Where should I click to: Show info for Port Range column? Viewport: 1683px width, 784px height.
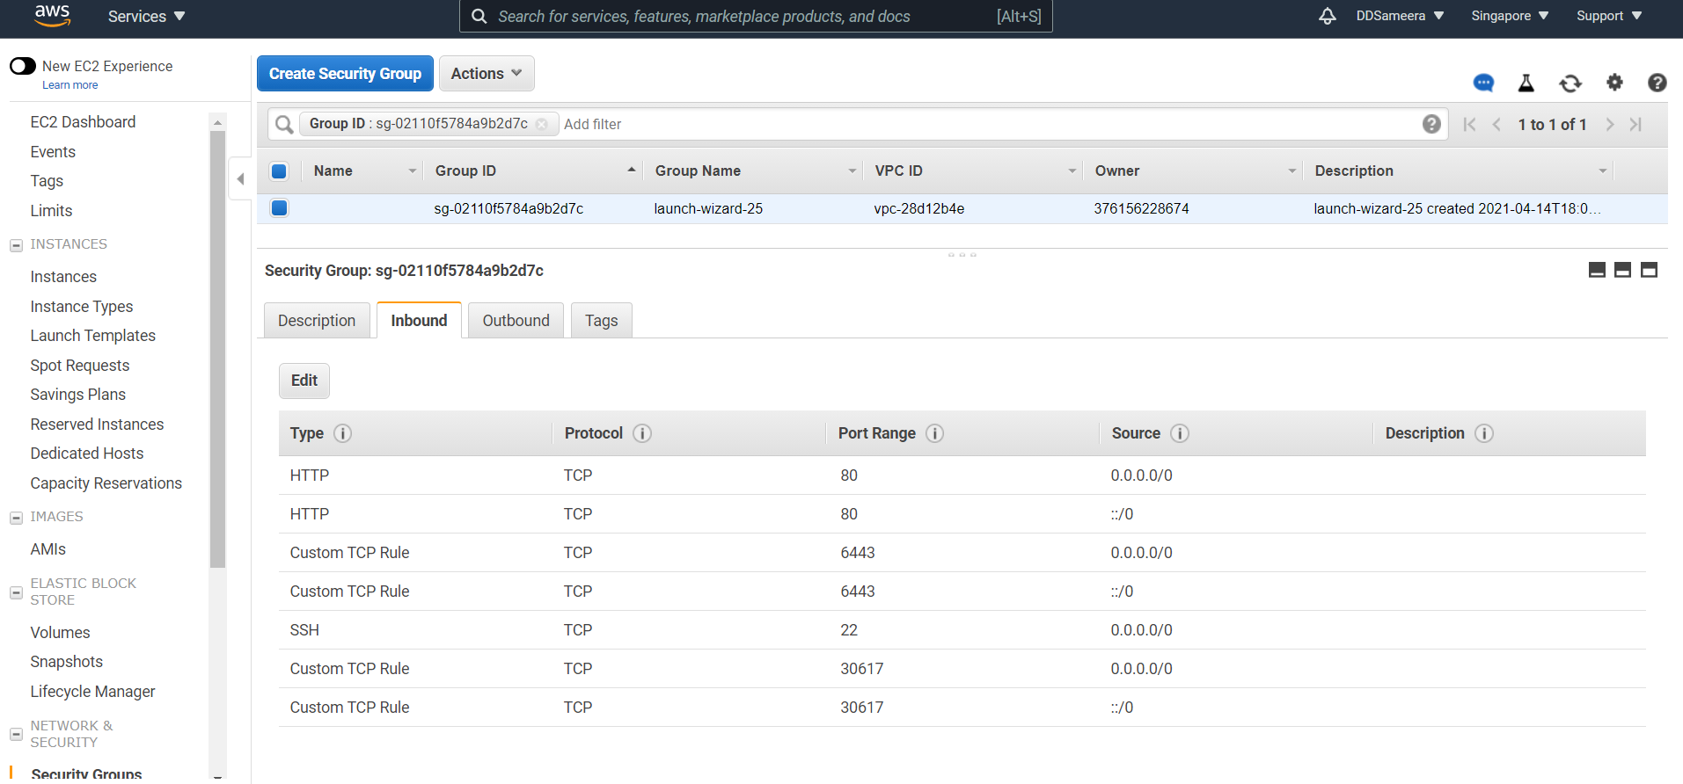pos(935,433)
